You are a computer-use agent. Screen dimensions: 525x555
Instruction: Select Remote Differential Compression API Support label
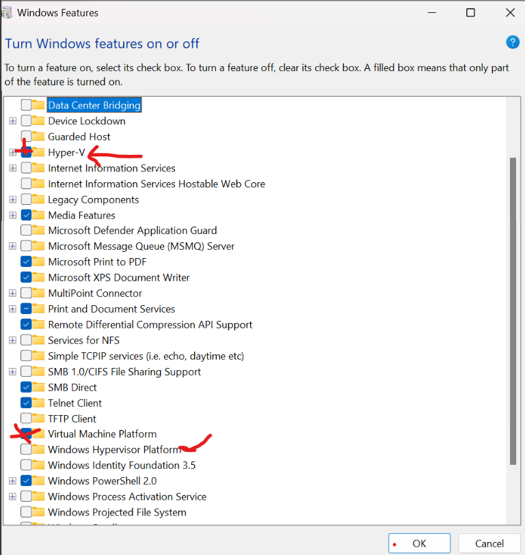coord(150,324)
